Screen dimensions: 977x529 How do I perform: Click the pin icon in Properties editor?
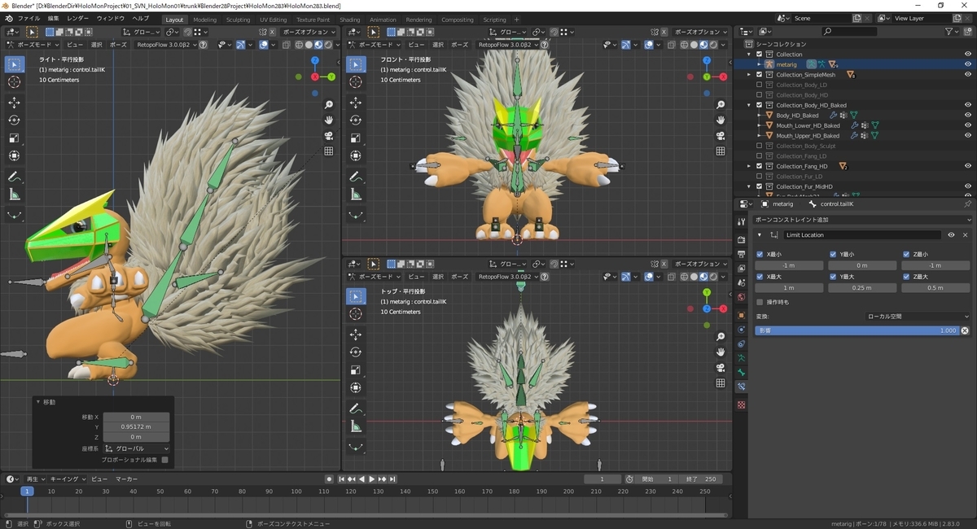click(966, 204)
